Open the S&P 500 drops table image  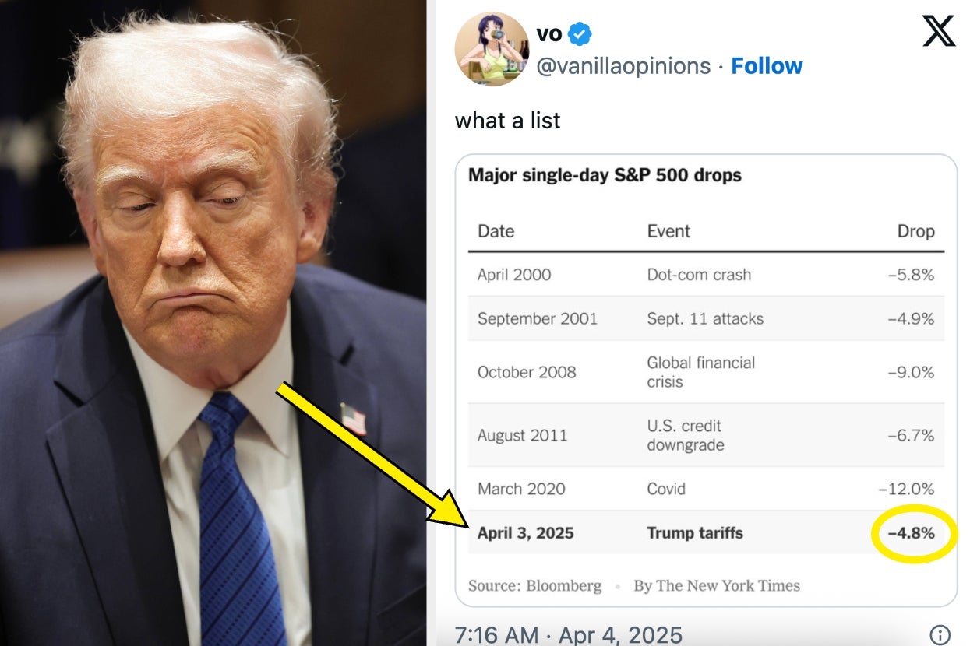pyautogui.click(x=706, y=380)
